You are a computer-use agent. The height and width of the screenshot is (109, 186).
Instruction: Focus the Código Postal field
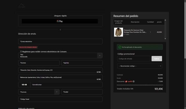click(x=60, y=99)
